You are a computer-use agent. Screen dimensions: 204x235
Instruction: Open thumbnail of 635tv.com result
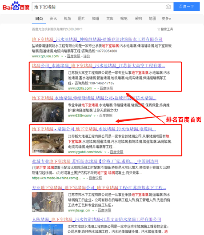48,112
